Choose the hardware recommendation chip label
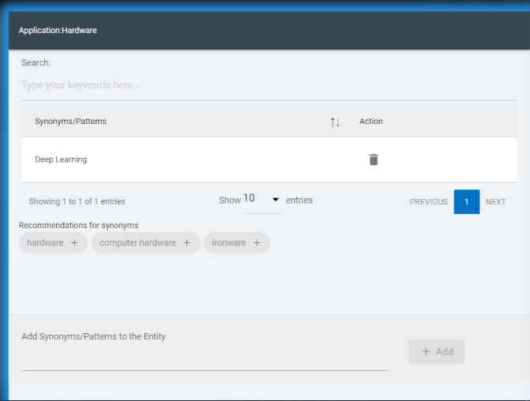This screenshot has height=401, width=530. click(x=45, y=243)
